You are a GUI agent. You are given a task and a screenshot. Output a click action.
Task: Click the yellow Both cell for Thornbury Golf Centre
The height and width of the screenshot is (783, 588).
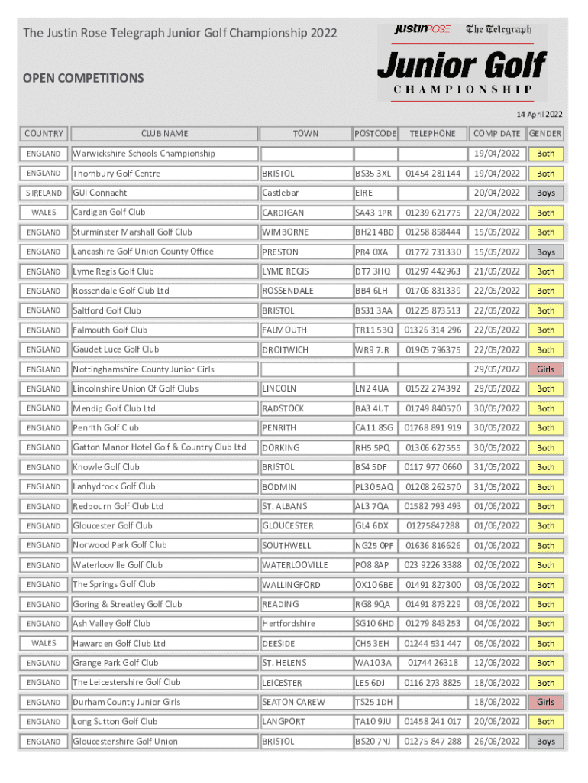pyautogui.click(x=545, y=174)
